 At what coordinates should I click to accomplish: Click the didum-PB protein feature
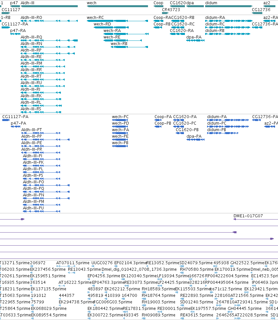(x=223, y=133)
